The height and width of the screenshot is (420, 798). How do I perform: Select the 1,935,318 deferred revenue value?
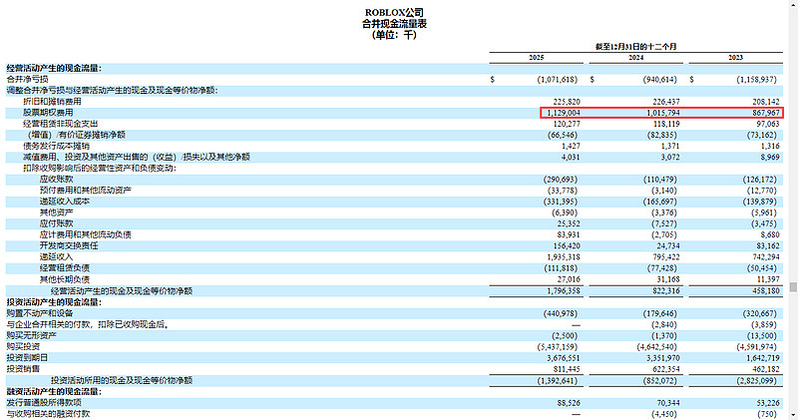[564, 257]
